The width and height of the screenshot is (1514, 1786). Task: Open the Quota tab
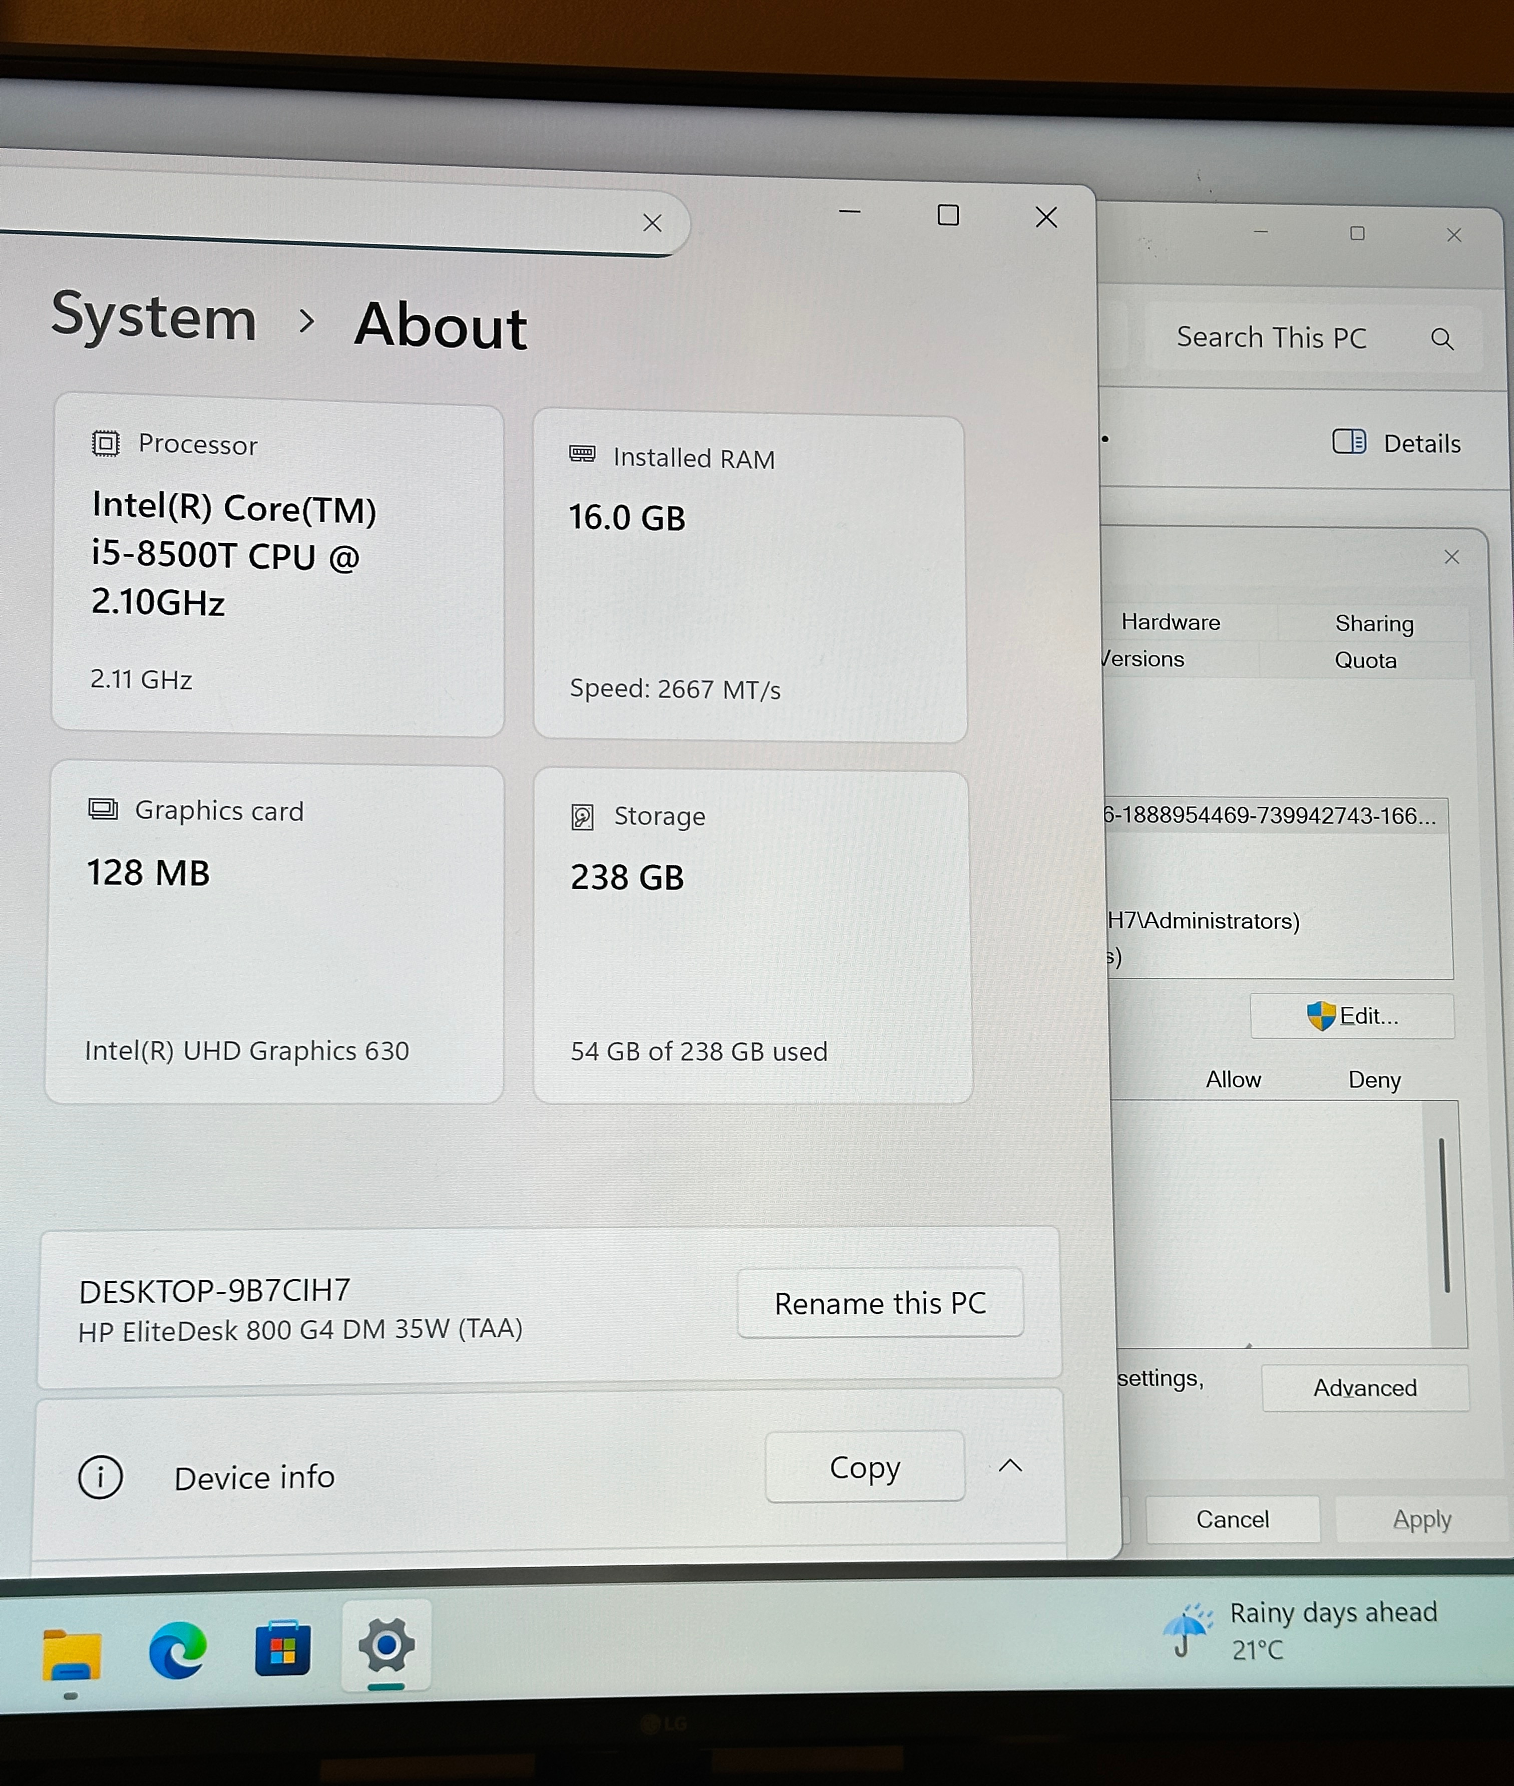tap(1365, 660)
